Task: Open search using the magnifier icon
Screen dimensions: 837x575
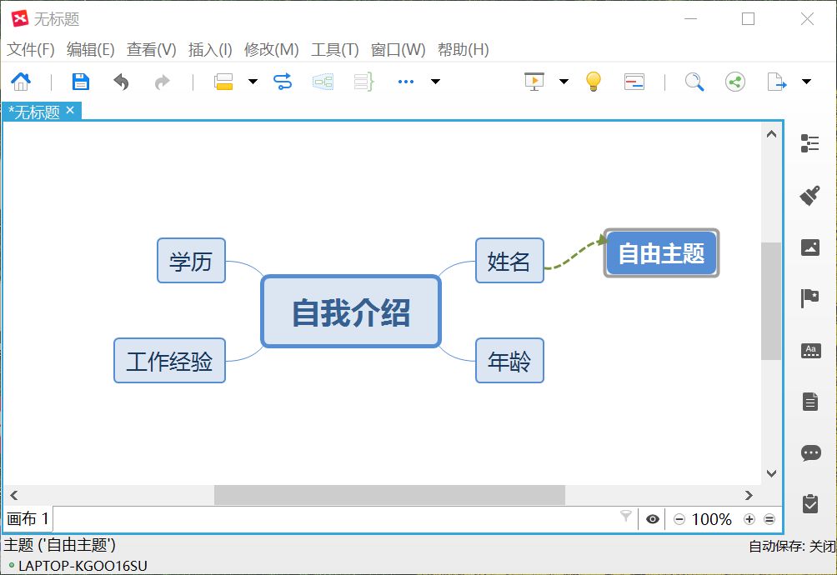Action: [694, 81]
